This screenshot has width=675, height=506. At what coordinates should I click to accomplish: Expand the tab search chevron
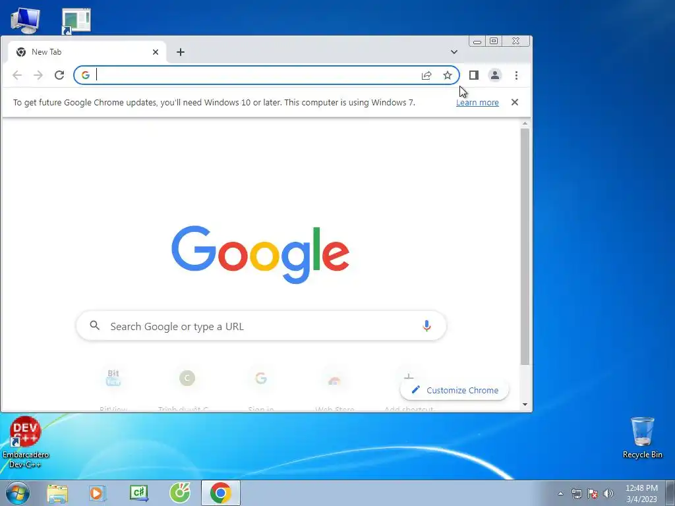click(454, 52)
